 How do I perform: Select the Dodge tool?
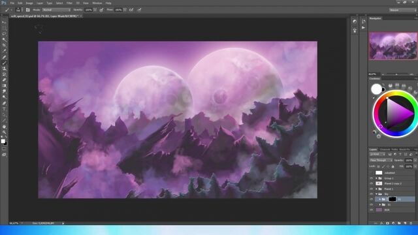coord(4,97)
